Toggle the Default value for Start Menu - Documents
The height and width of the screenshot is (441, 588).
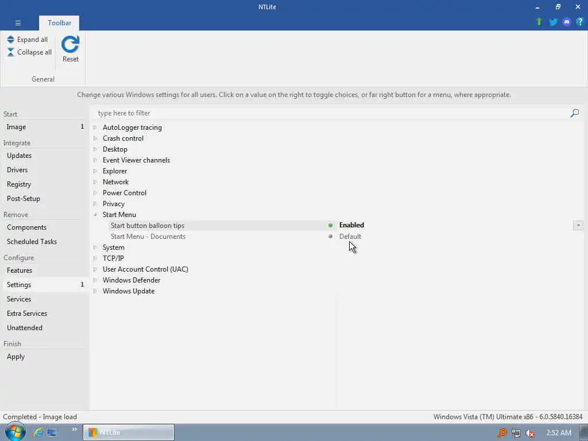(350, 237)
